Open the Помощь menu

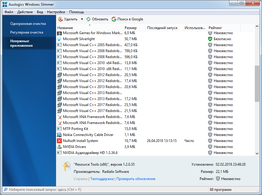(x=76, y=12)
